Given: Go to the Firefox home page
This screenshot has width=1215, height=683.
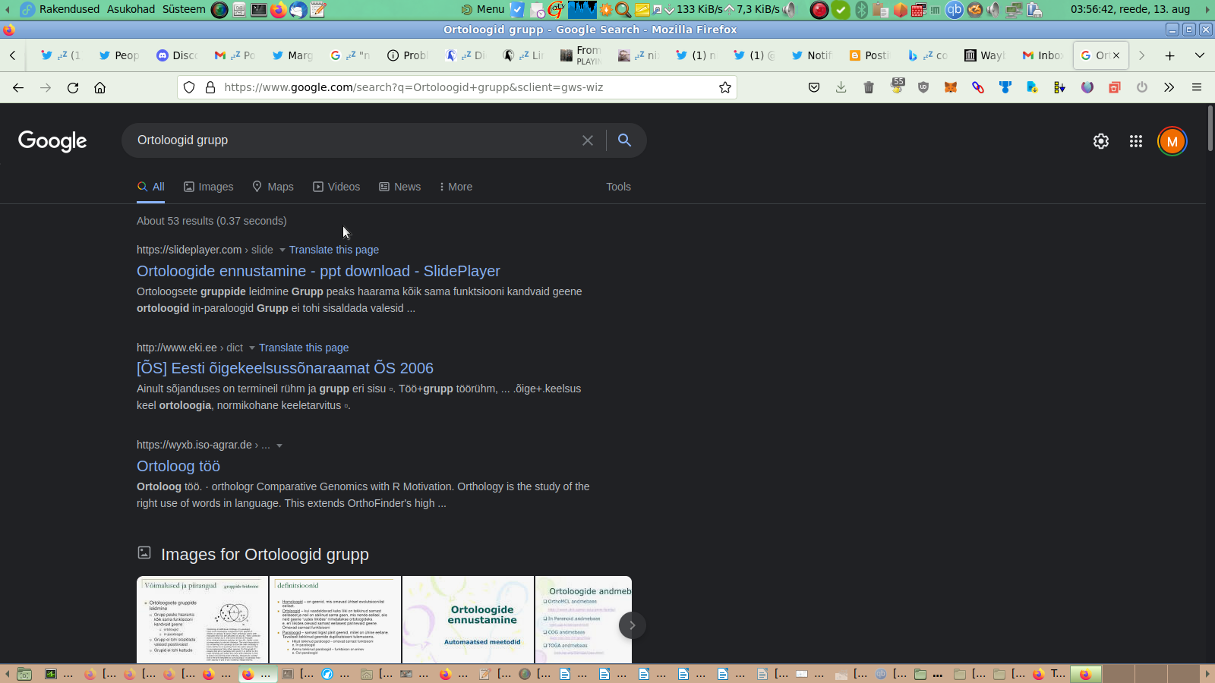Looking at the screenshot, I should pos(99,87).
